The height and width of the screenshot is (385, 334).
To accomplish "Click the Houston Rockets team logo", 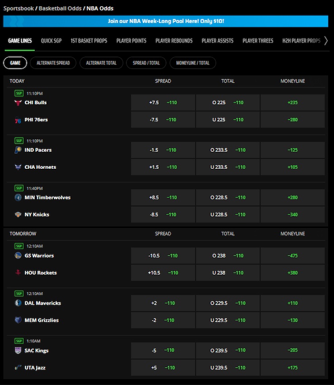I will [x=18, y=273].
